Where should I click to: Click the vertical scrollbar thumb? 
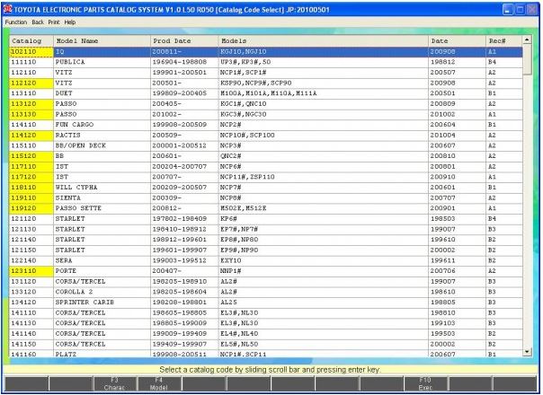[527, 59]
